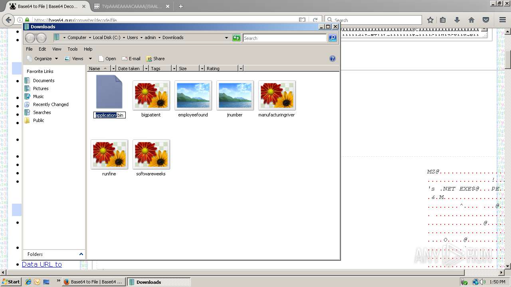Switch to the Base64 to File browser tab

48,6
